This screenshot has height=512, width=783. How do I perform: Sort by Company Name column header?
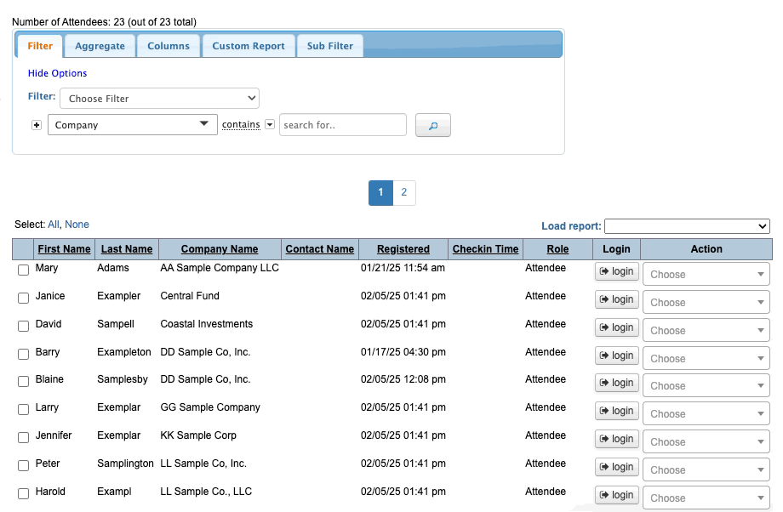click(x=220, y=249)
